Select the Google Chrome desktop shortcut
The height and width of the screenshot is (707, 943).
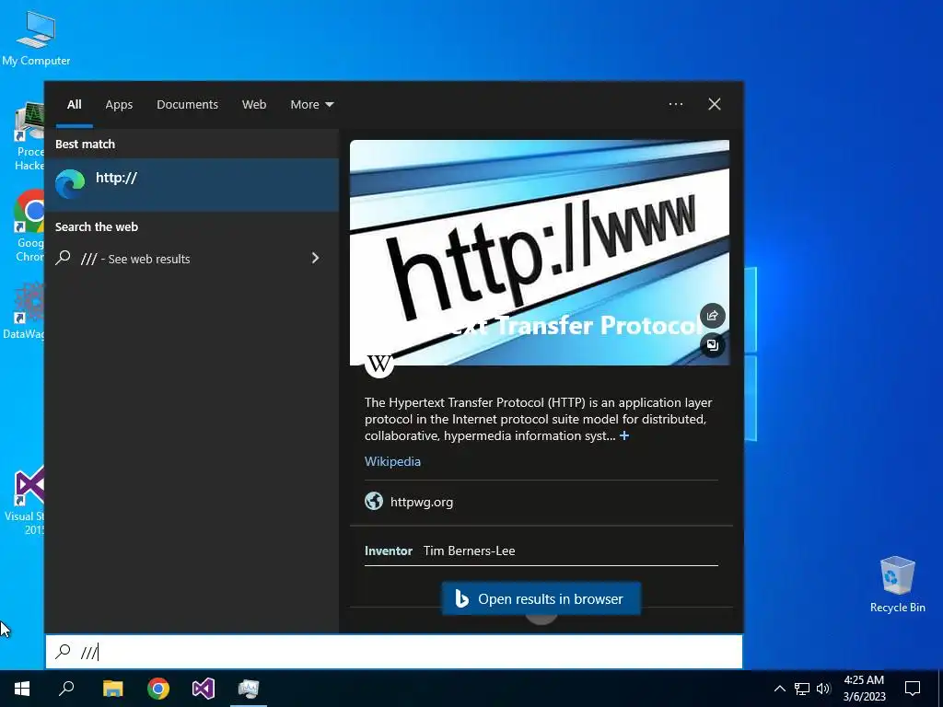point(29,226)
